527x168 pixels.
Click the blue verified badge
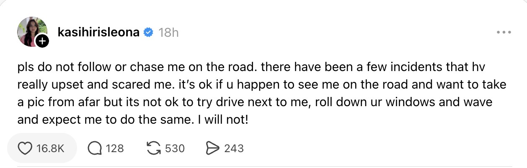point(148,32)
